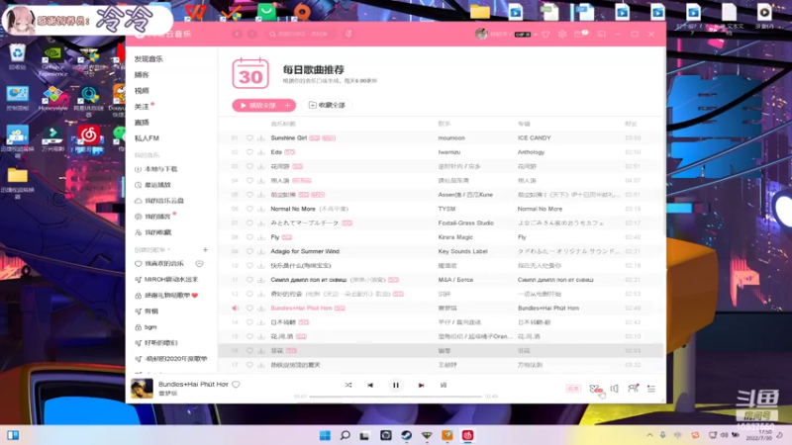Open the messages mail icon in title bar
The height and width of the screenshot is (445, 792).
point(579,35)
